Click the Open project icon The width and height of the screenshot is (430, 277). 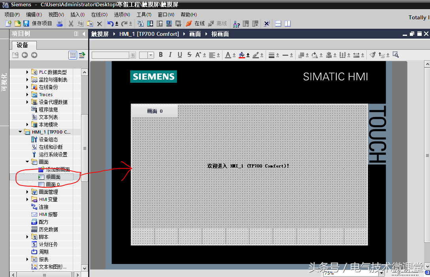coord(17,24)
